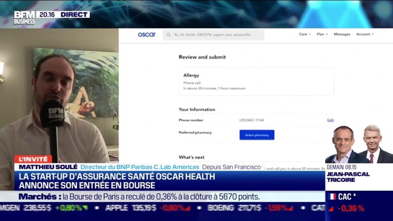Click the Marchés ticker line

point(139,197)
